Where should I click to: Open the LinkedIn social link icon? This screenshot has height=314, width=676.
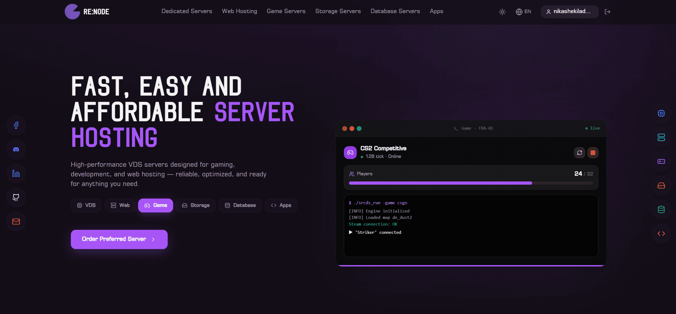coord(16,173)
